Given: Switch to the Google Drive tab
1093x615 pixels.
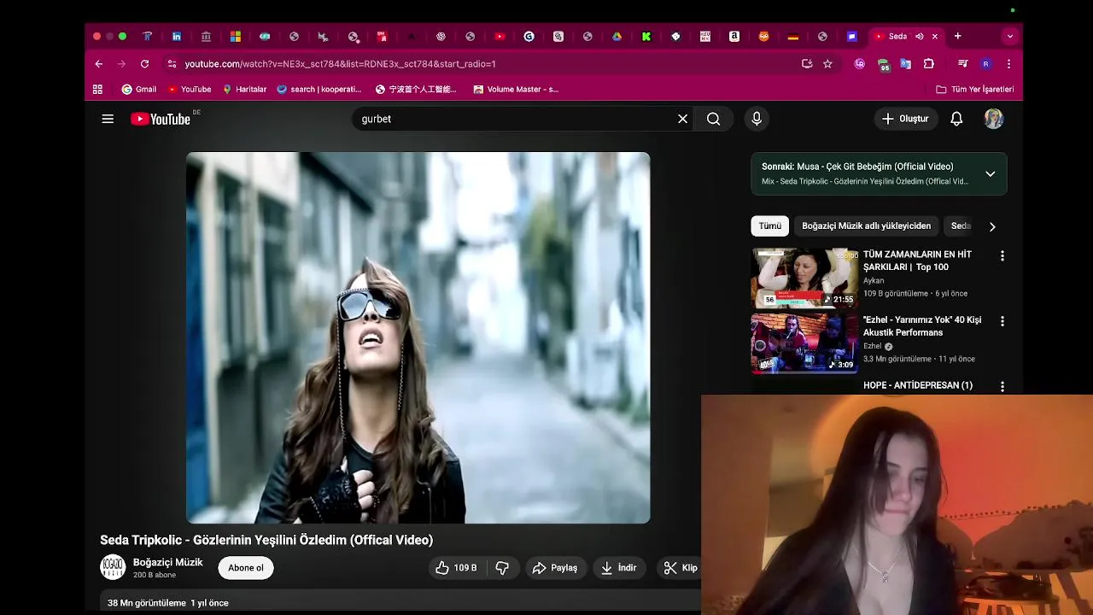Looking at the screenshot, I should click(x=617, y=36).
